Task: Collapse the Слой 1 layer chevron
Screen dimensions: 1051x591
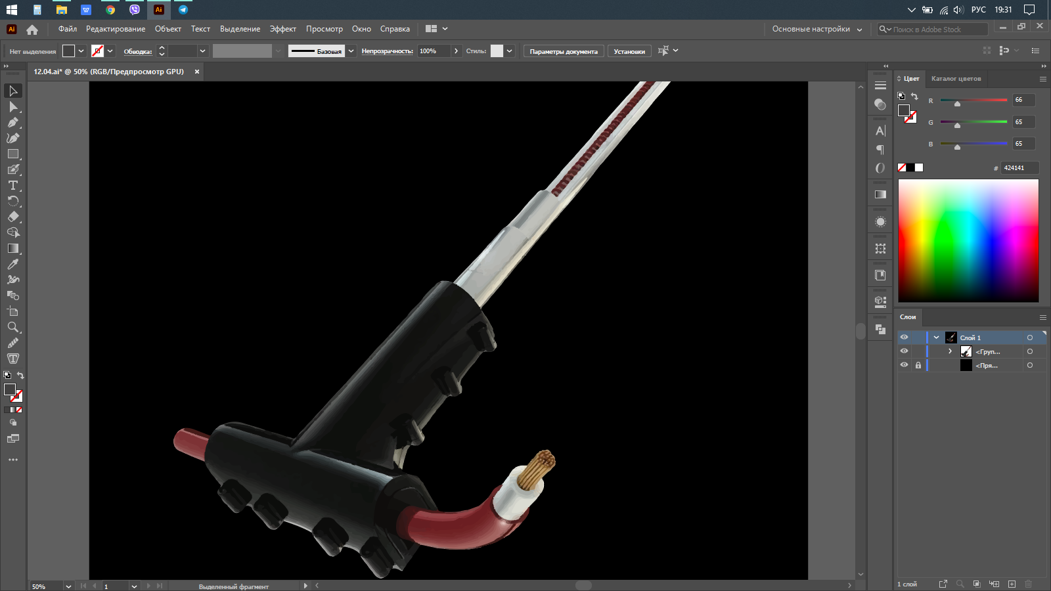Action: (x=936, y=338)
